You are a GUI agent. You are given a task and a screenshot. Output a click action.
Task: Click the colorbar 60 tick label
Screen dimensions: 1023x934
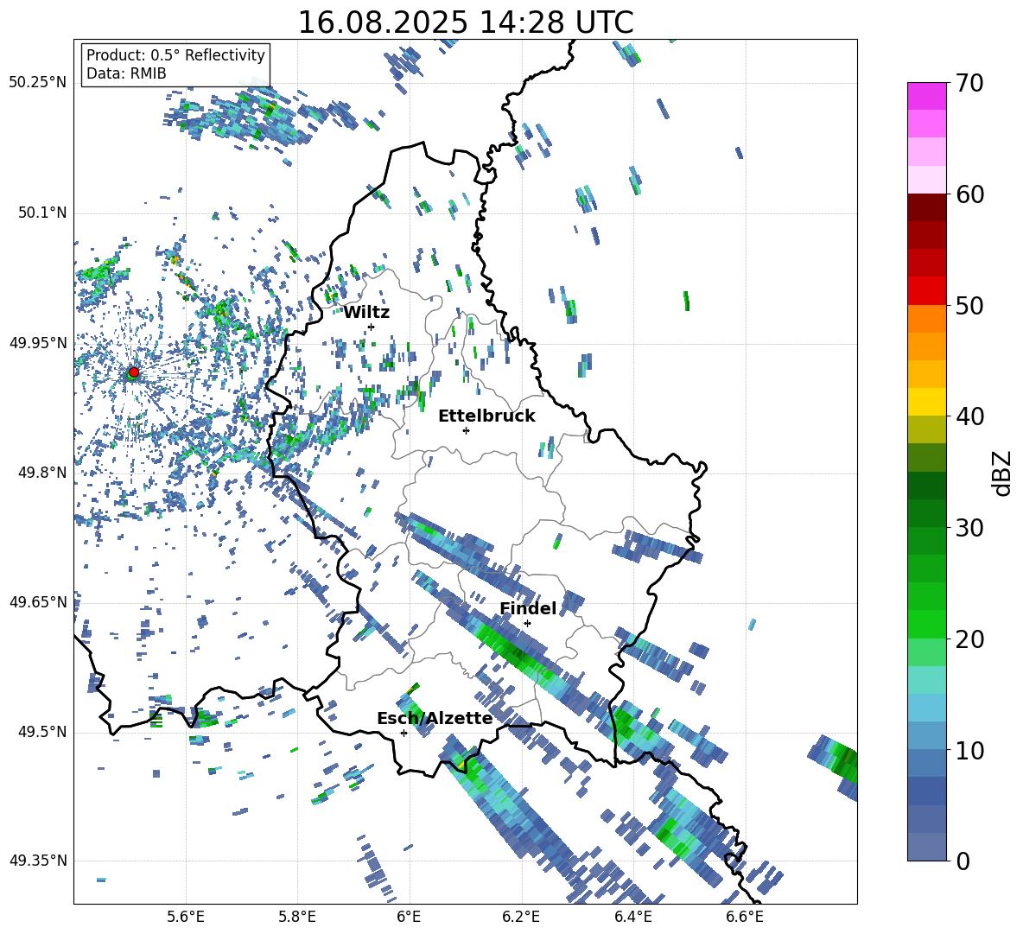[x=969, y=194]
